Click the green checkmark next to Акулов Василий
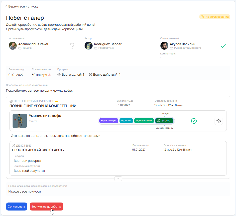This screenshot has width=236, height=216. tap(223, 46)
